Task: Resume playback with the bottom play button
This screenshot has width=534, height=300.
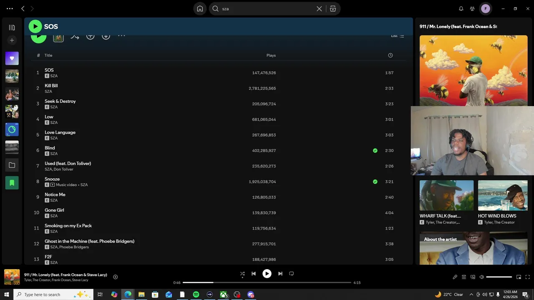Action: coord(267,274)
